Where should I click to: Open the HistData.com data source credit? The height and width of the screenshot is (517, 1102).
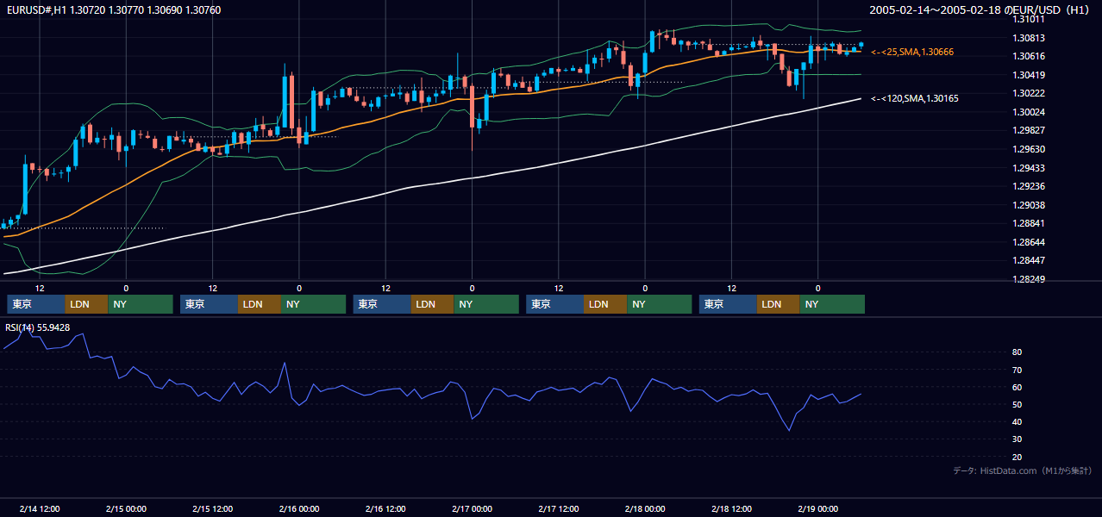click(1023, 471)
